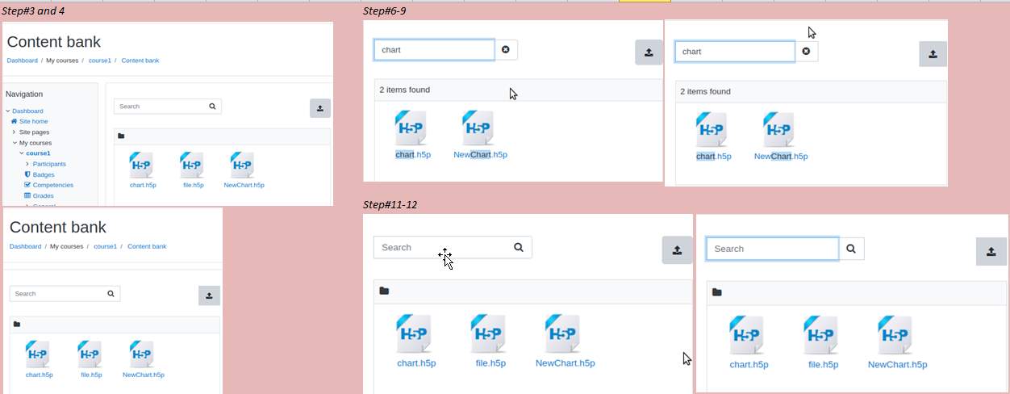Click chart search field in left Step#6-9 panel

tap(434, 50)
